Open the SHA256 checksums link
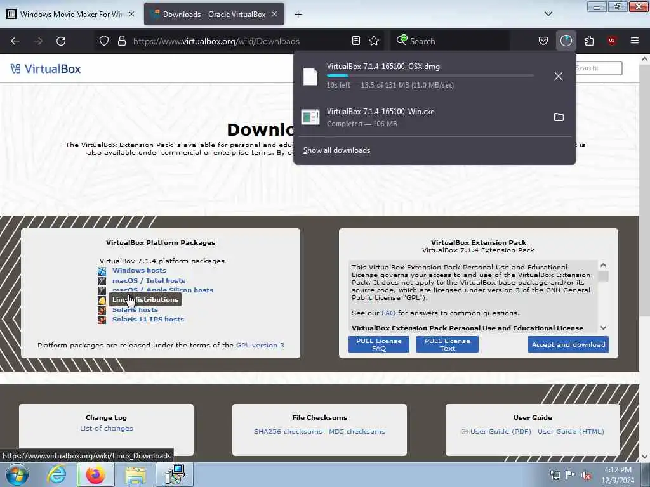This screenshot has height=487, width=650. [288, 431]
